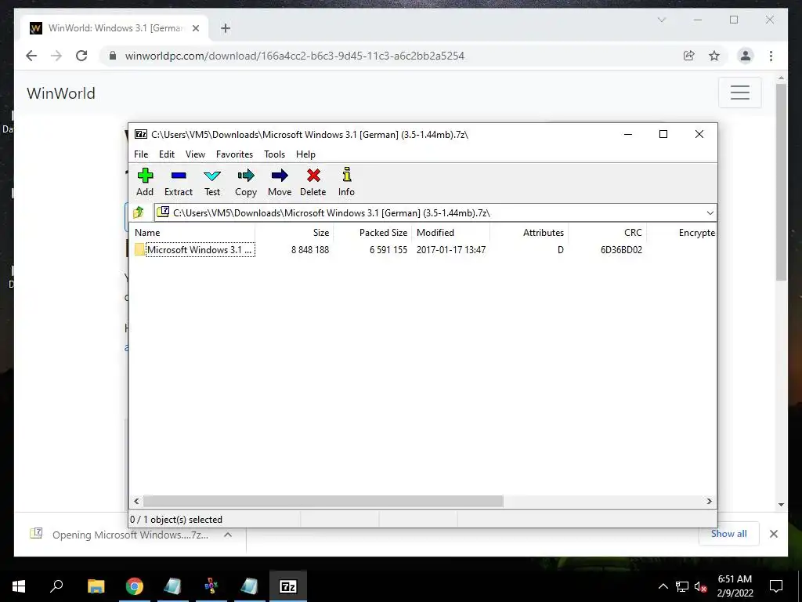Open the Tools menu
Screen dimensions: 802x602
pos(274,154)
